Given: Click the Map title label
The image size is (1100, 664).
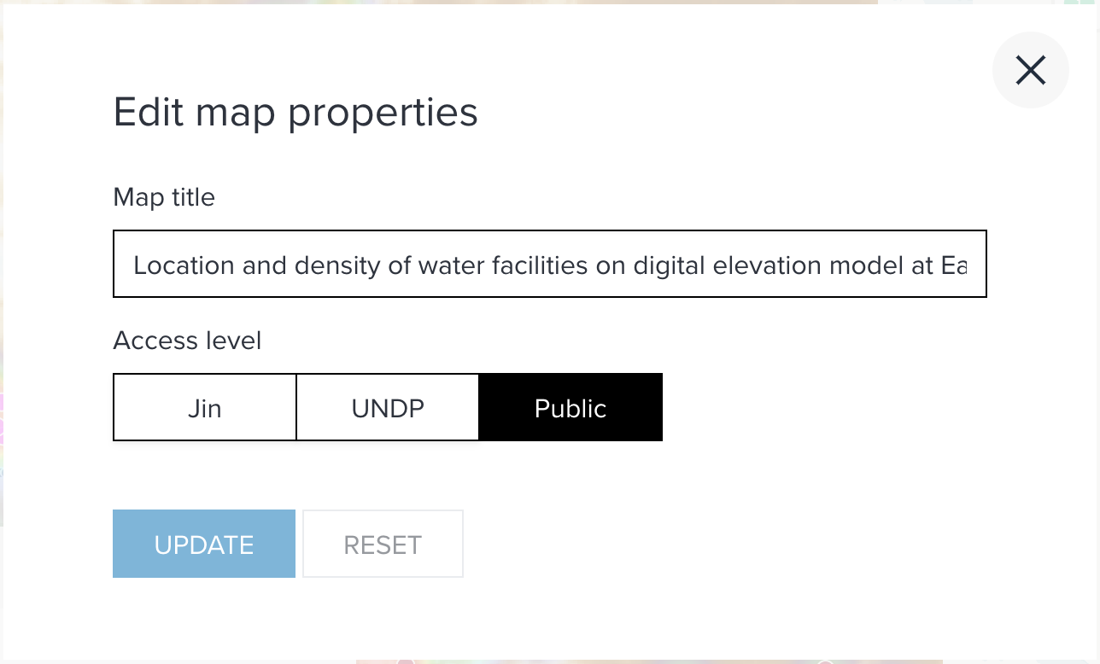Looking at the screenshot, I should point(164,197).
